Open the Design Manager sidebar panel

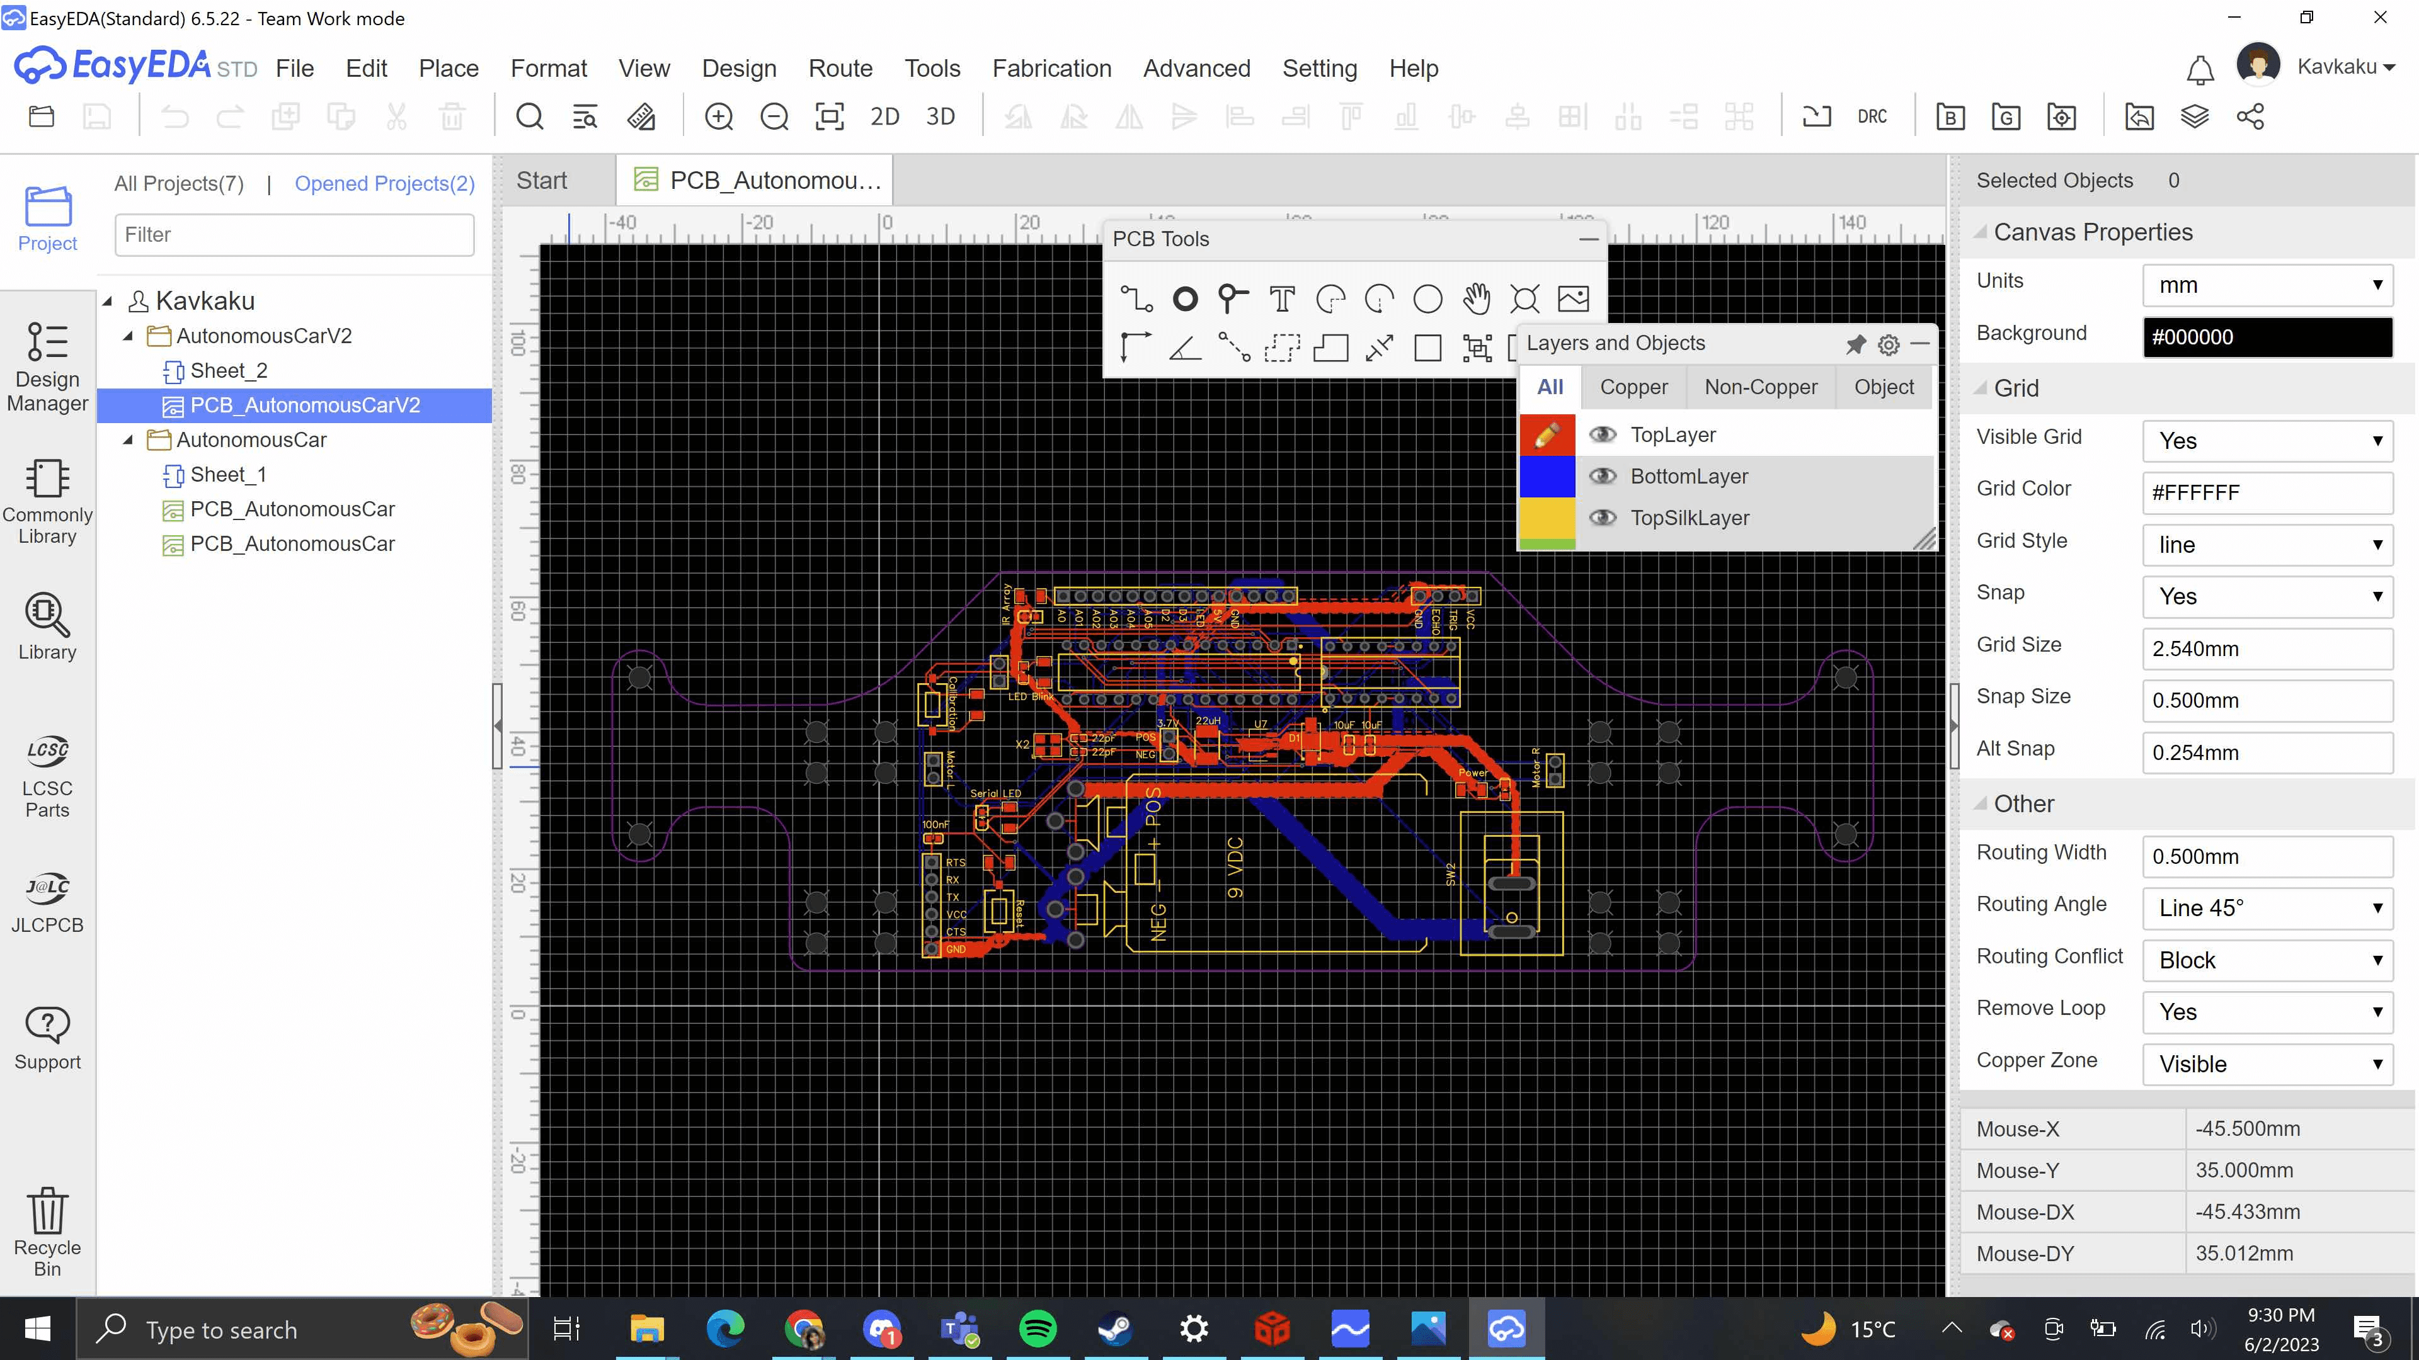pyautogui.click(x=47, y=366)
